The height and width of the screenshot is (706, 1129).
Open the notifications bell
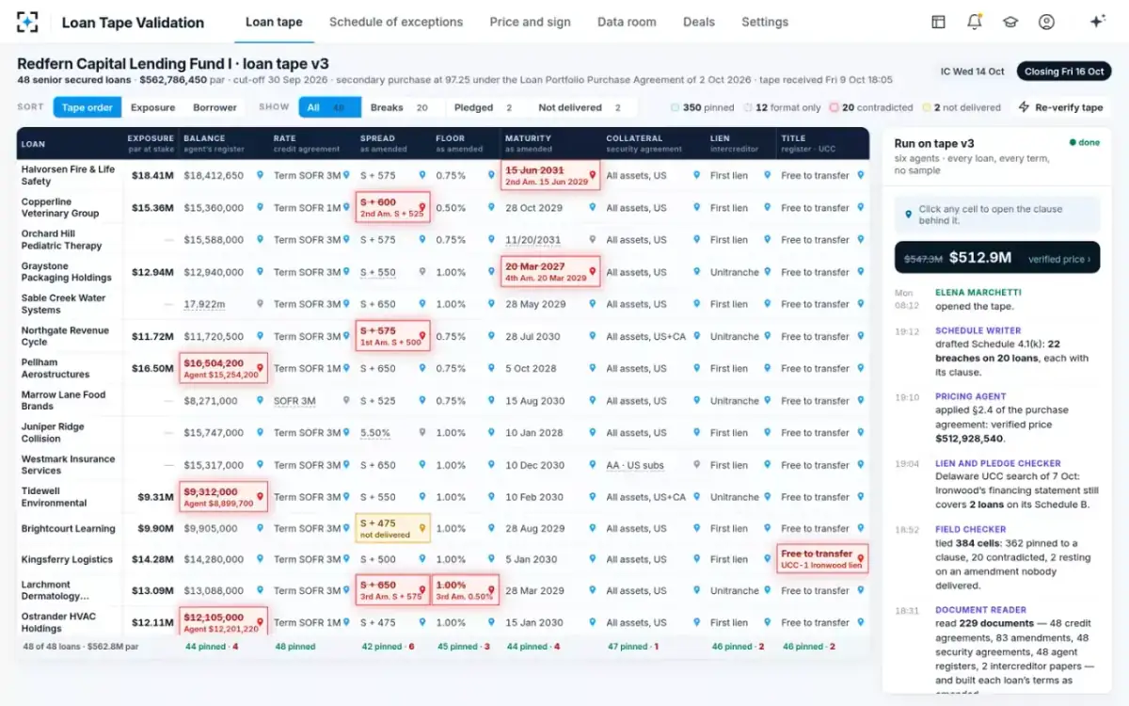pyautogui.click(x=975, y=22)
